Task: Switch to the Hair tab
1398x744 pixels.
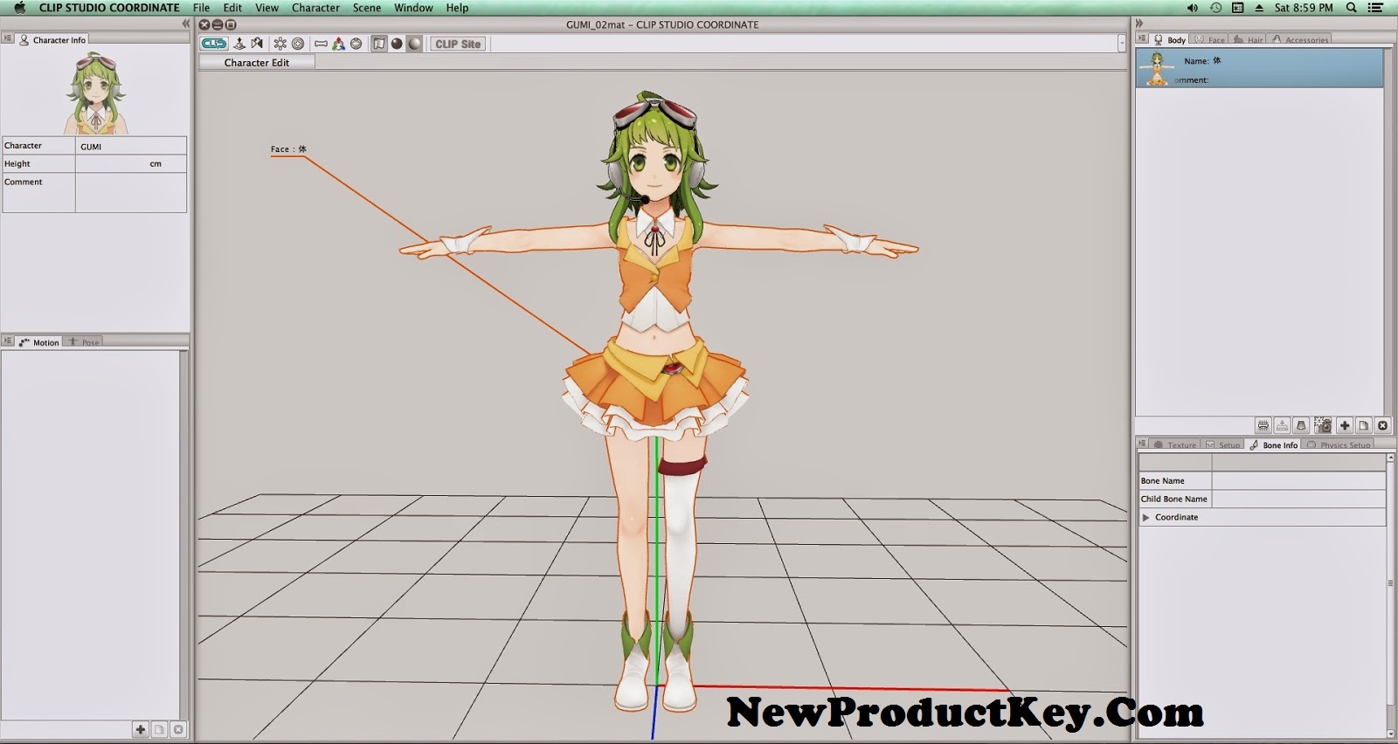Action: point(1248,40)
